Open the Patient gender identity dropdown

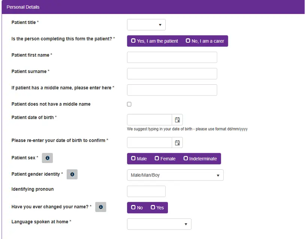(175, 175)
